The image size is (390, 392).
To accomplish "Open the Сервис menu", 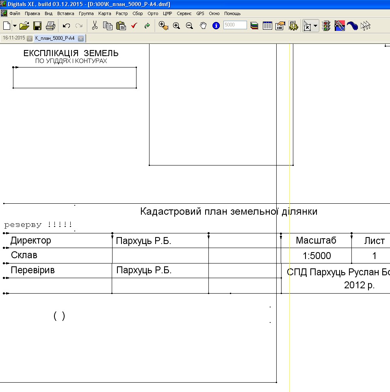I will click(184, 13).
